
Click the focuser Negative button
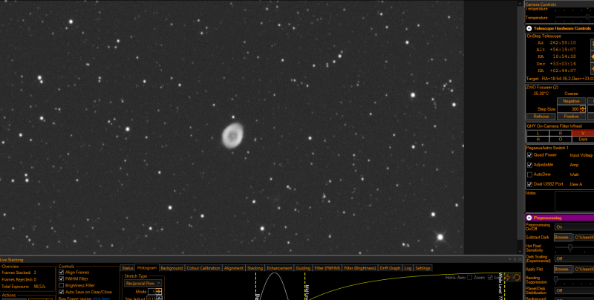click(x=571, y=101)
